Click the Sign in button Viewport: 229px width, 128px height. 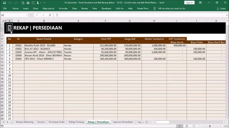(189, 2)
